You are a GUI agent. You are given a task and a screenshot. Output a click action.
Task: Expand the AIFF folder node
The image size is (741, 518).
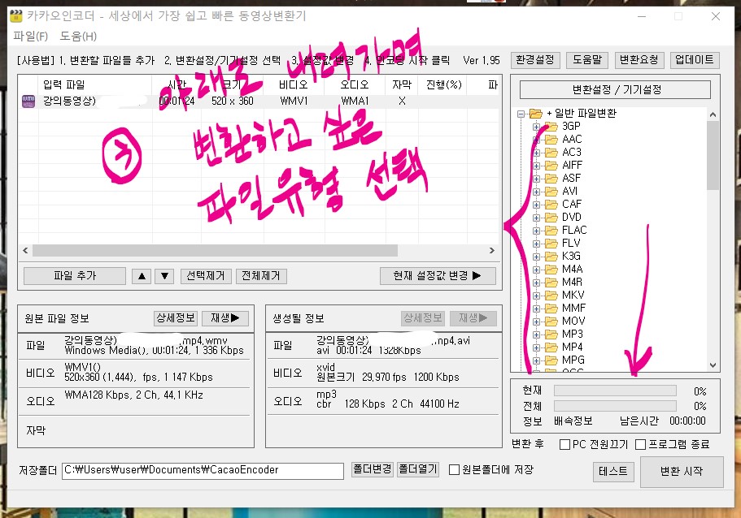click(536, 166)
